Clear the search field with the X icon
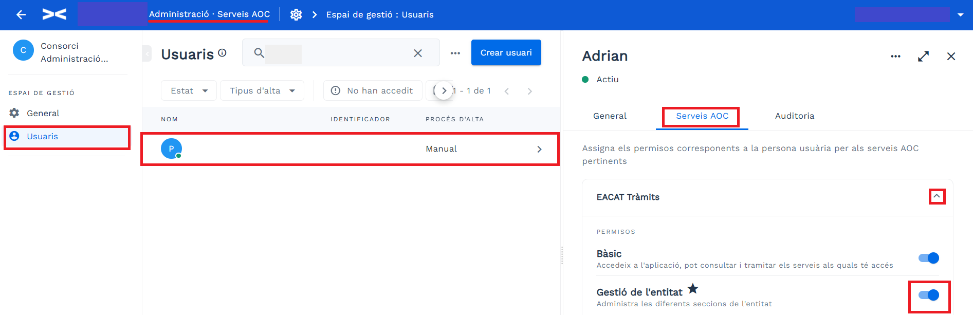 pyautogui.click(x=418, y=53)
